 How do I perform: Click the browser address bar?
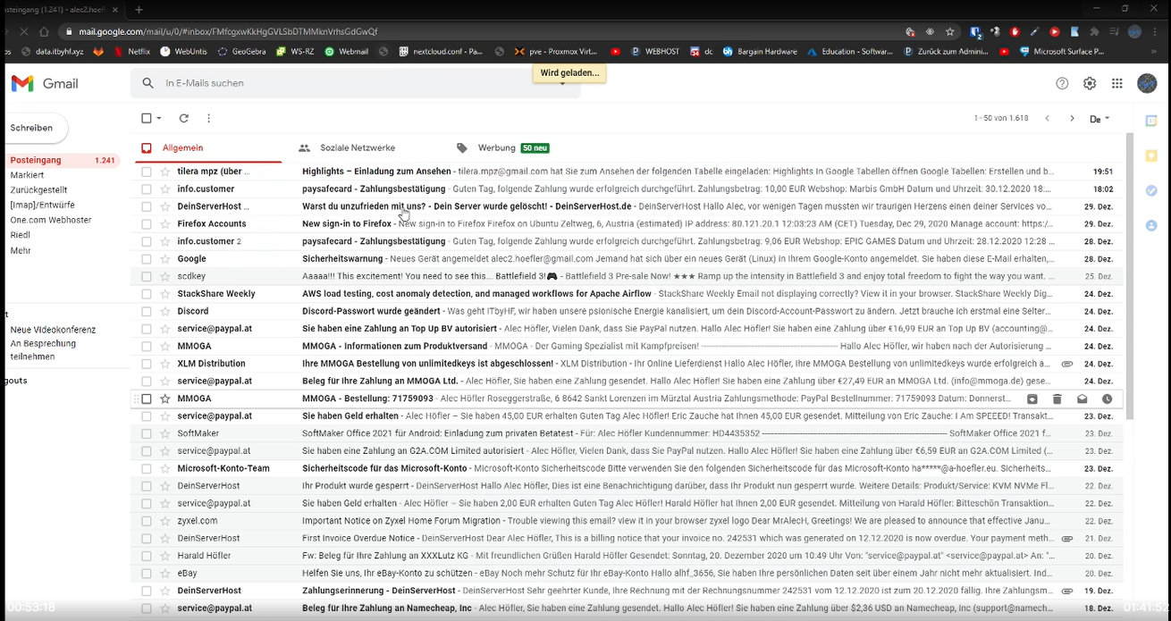pyautogui.click(x=483, y=31)
